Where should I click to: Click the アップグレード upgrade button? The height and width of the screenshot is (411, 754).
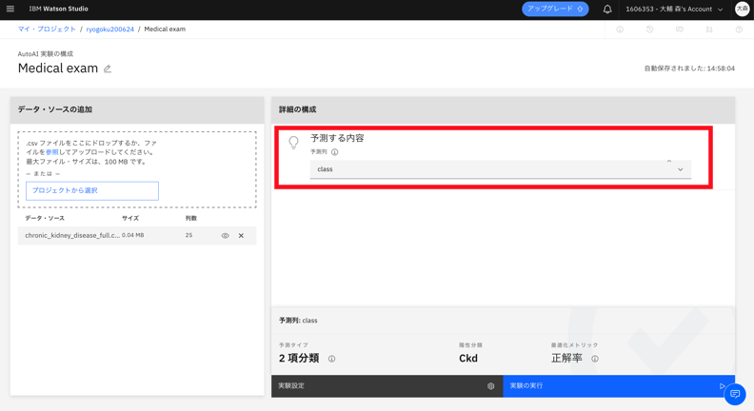(x=555, y=10)
